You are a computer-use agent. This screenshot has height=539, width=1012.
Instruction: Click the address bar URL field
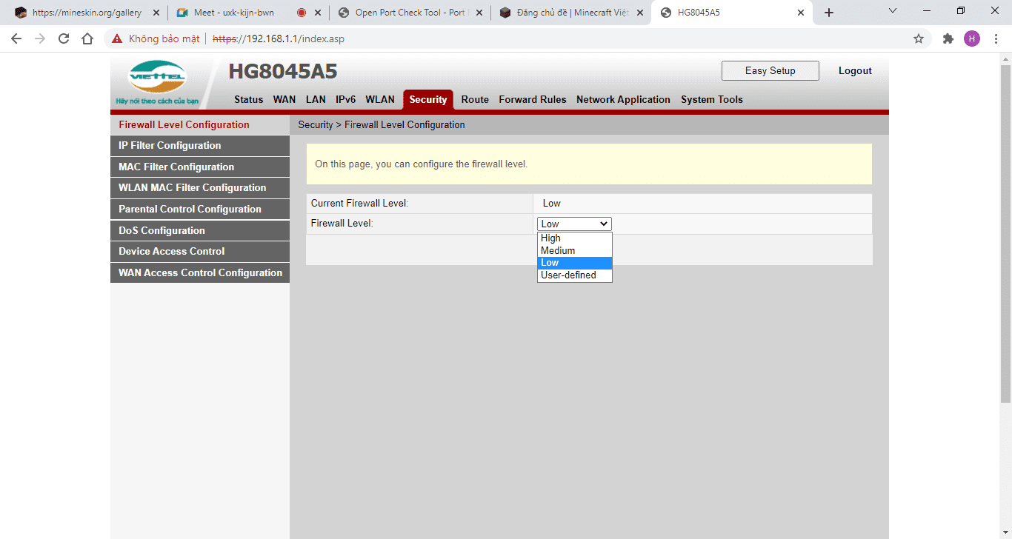[519, 38]
